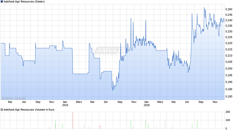Click the '0,230' price axis label

(x=229, y=32)
